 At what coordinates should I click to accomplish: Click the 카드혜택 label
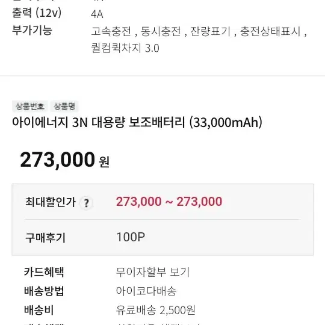(44, 272)
